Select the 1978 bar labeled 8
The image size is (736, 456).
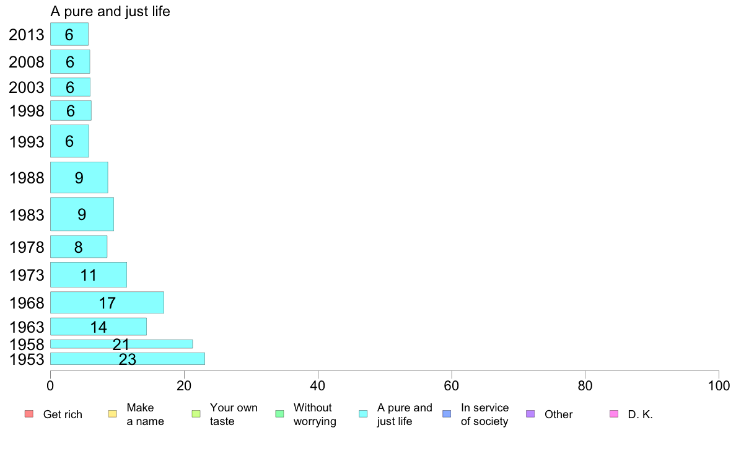(x=79, y=247)
